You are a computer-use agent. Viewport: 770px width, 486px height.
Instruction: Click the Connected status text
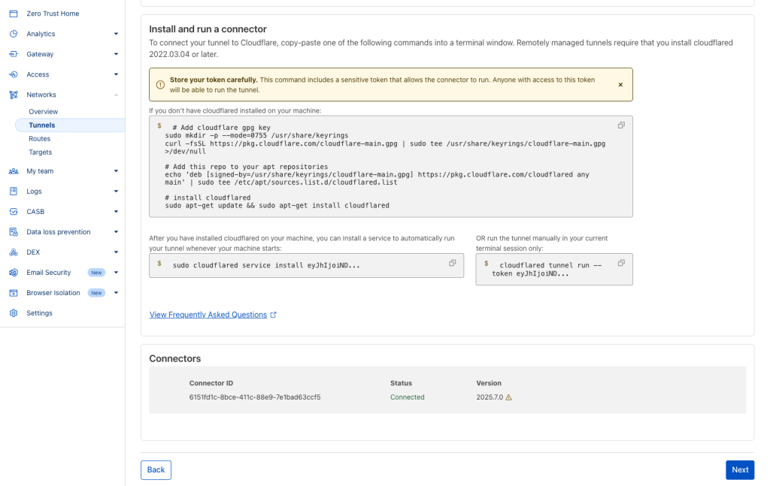click(407, 397)
